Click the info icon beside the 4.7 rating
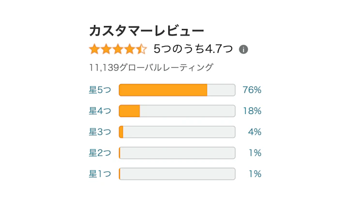Image resolution: width=363 pixels, height=204 pixels. tap(243, 49)
